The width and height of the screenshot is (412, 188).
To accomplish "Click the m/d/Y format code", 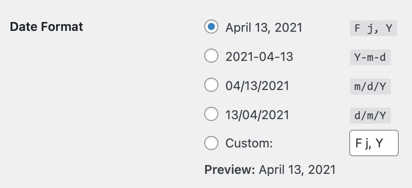I will pos(370,86).
